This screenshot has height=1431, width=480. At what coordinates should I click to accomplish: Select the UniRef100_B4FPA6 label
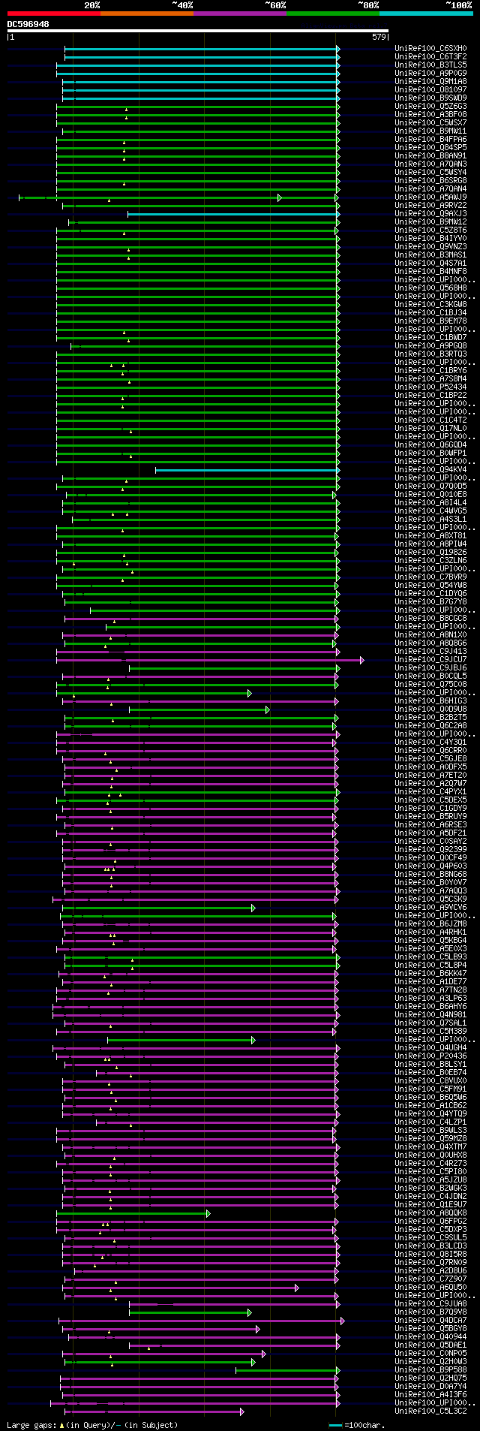430,140
